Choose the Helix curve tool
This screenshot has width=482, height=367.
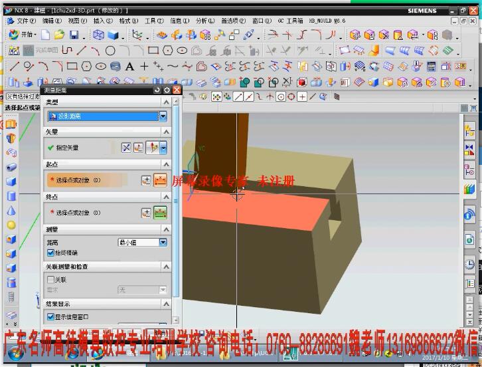click(116, 66)
